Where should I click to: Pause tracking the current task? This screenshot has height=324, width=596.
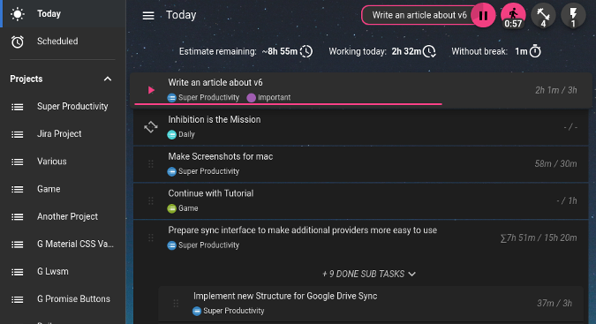point(483,16)
